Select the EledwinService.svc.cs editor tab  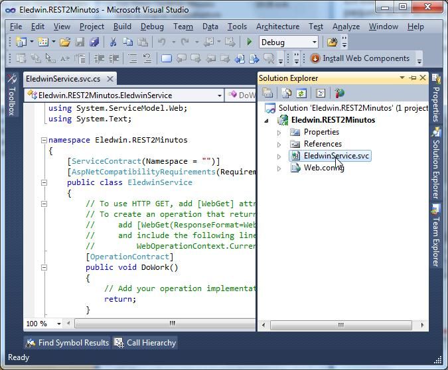(x=63, y=79)
